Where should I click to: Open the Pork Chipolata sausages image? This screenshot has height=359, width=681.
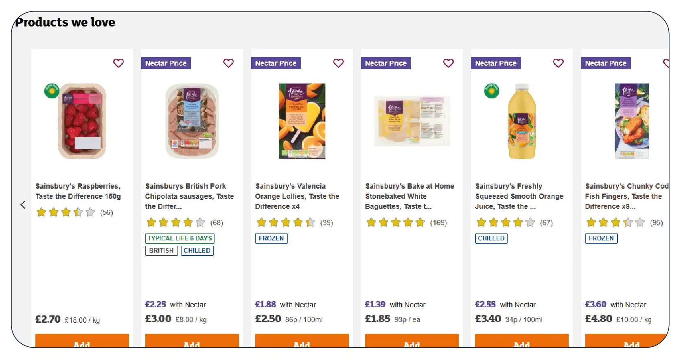(x=192, y=121)
